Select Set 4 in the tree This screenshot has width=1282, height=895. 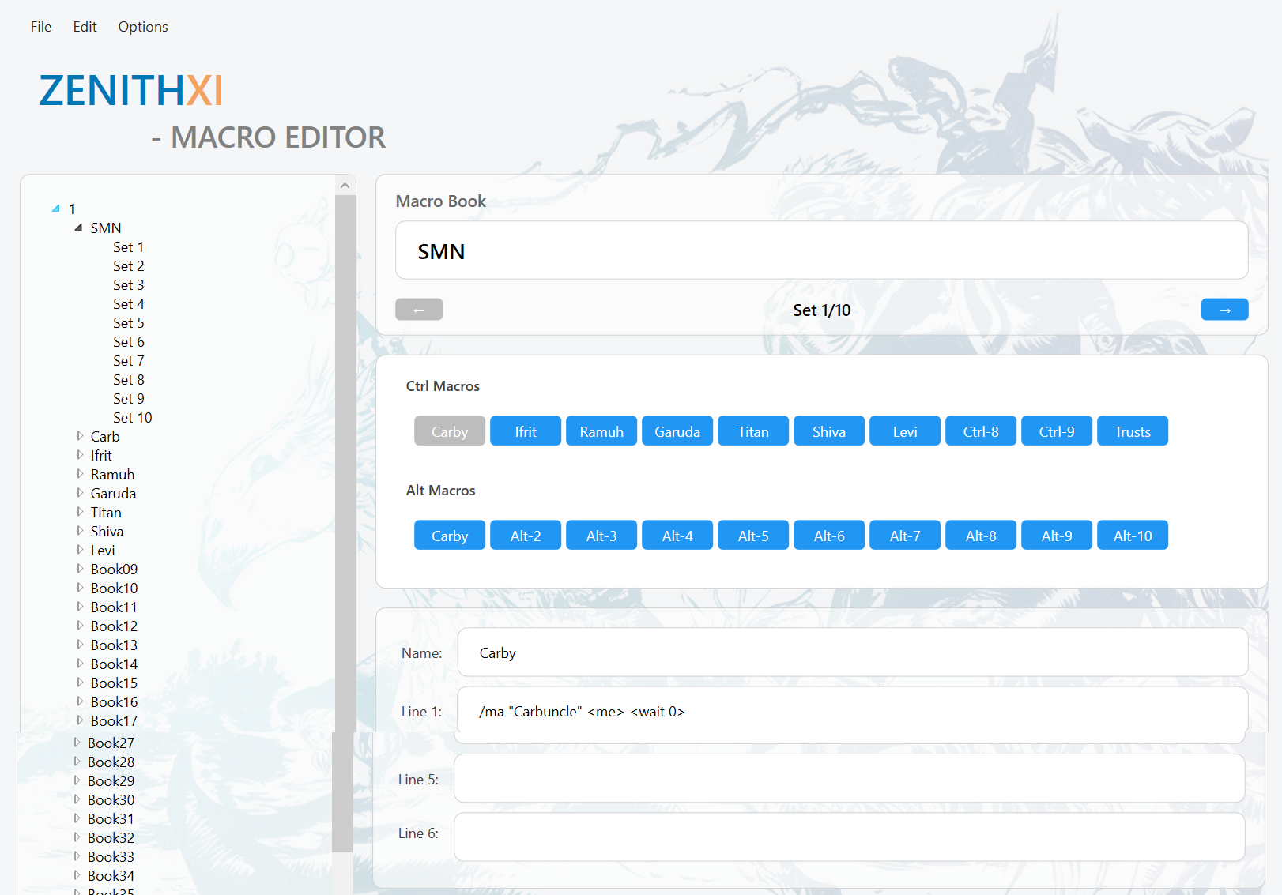[x=129, y=304]
